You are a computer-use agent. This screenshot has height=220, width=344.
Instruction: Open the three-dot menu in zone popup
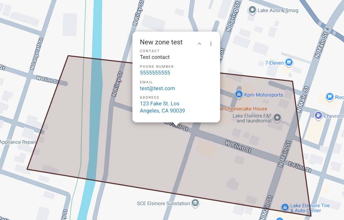pos(211,44)
